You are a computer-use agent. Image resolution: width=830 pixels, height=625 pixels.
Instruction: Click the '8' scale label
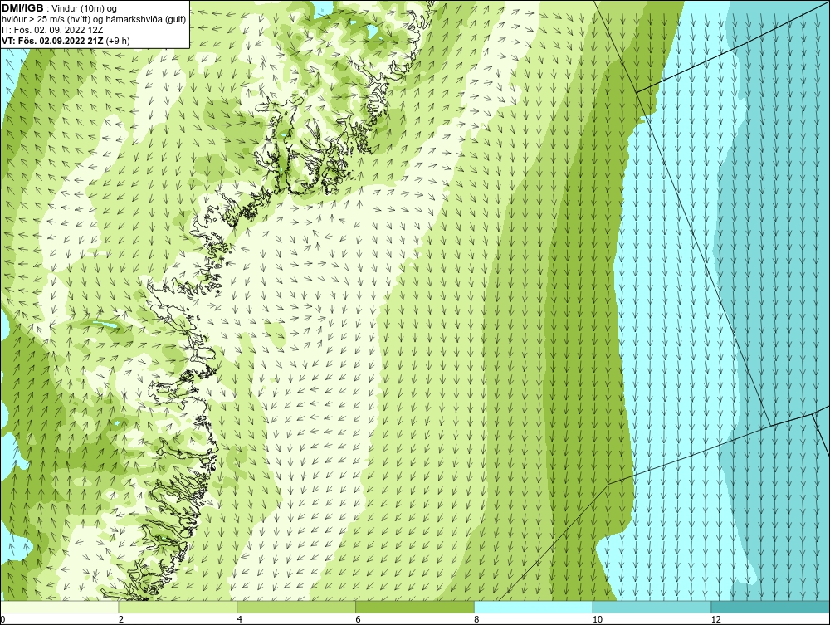point(477,620)
